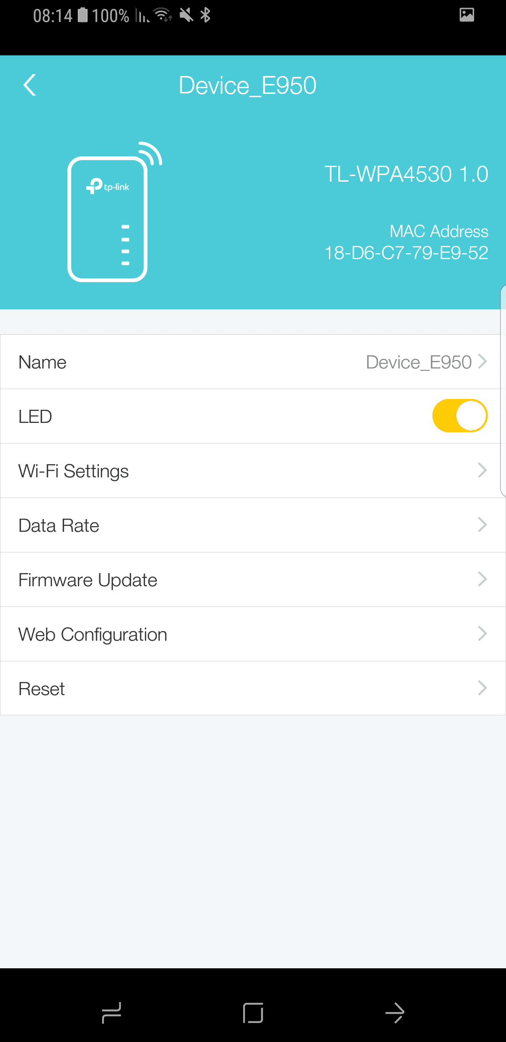
Task: Tap the Android recent apps icon
Action: click(x=112, y=1012)
